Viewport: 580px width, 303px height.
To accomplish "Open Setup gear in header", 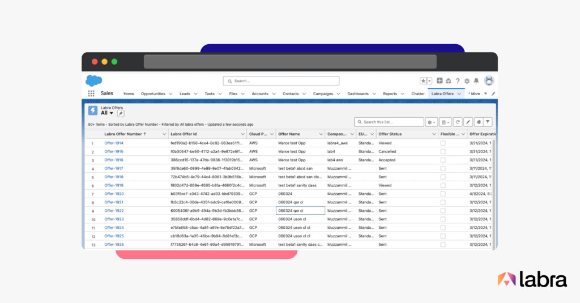I will coord(467,80).
